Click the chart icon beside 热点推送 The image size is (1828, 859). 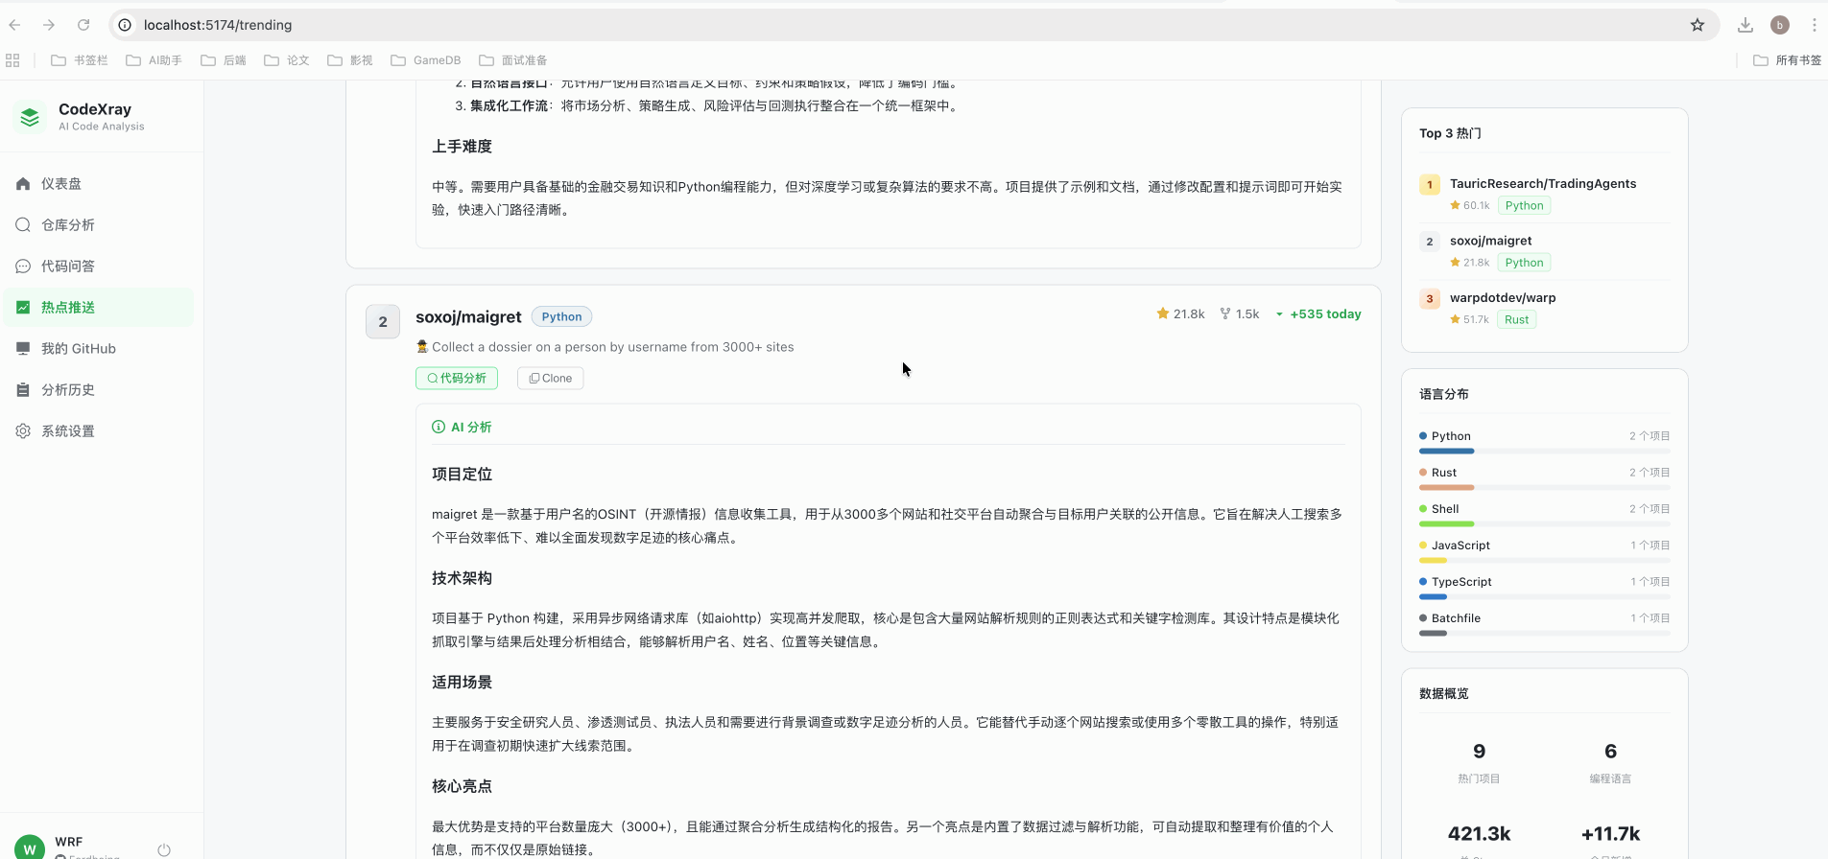pyautogui.click(x=23, y=307)
